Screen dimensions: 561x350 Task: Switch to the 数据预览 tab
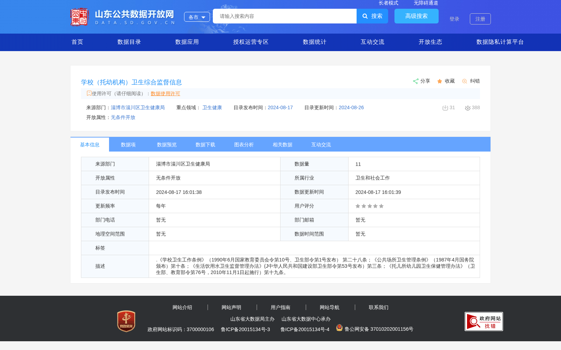click(x=167, y=145)
